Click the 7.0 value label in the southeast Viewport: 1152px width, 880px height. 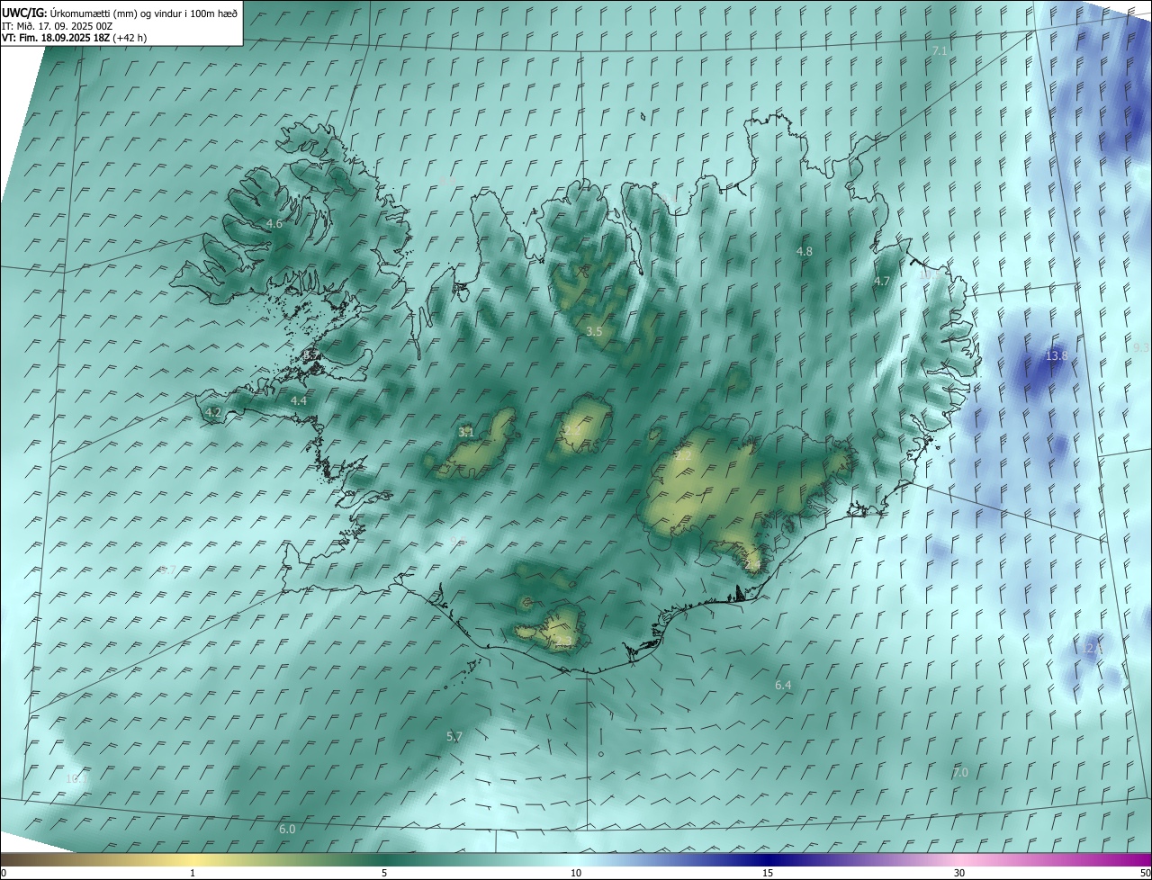[960, 773]
